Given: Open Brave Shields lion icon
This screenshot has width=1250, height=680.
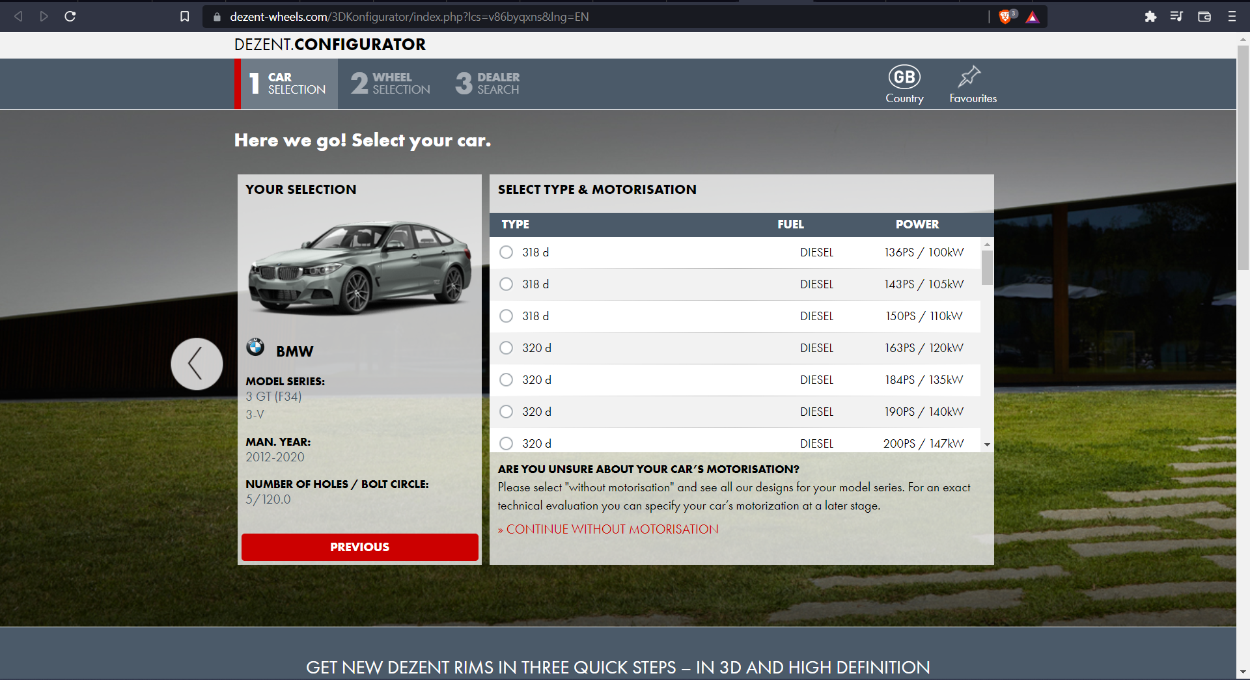Looking at the screenshot, I should [1006, 16].
